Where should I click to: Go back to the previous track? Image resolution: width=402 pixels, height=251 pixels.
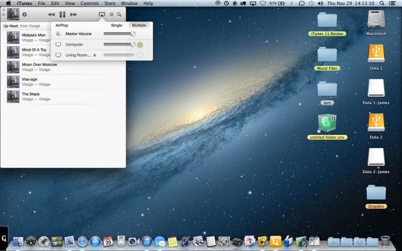[x=51, y=15]
